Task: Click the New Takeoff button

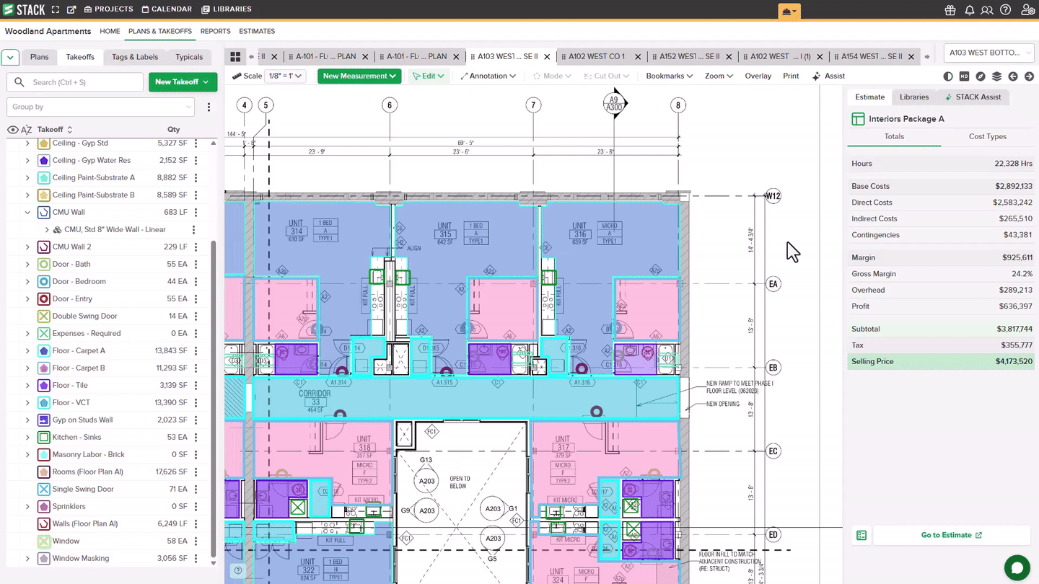Action: 183,82
